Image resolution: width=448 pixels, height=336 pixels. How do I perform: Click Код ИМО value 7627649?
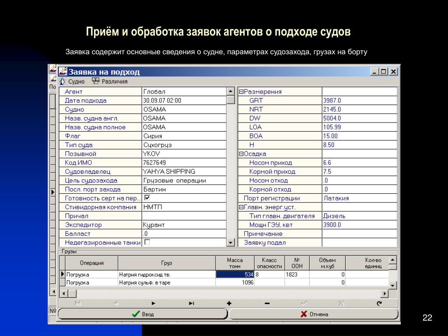(x=184, y=163)
